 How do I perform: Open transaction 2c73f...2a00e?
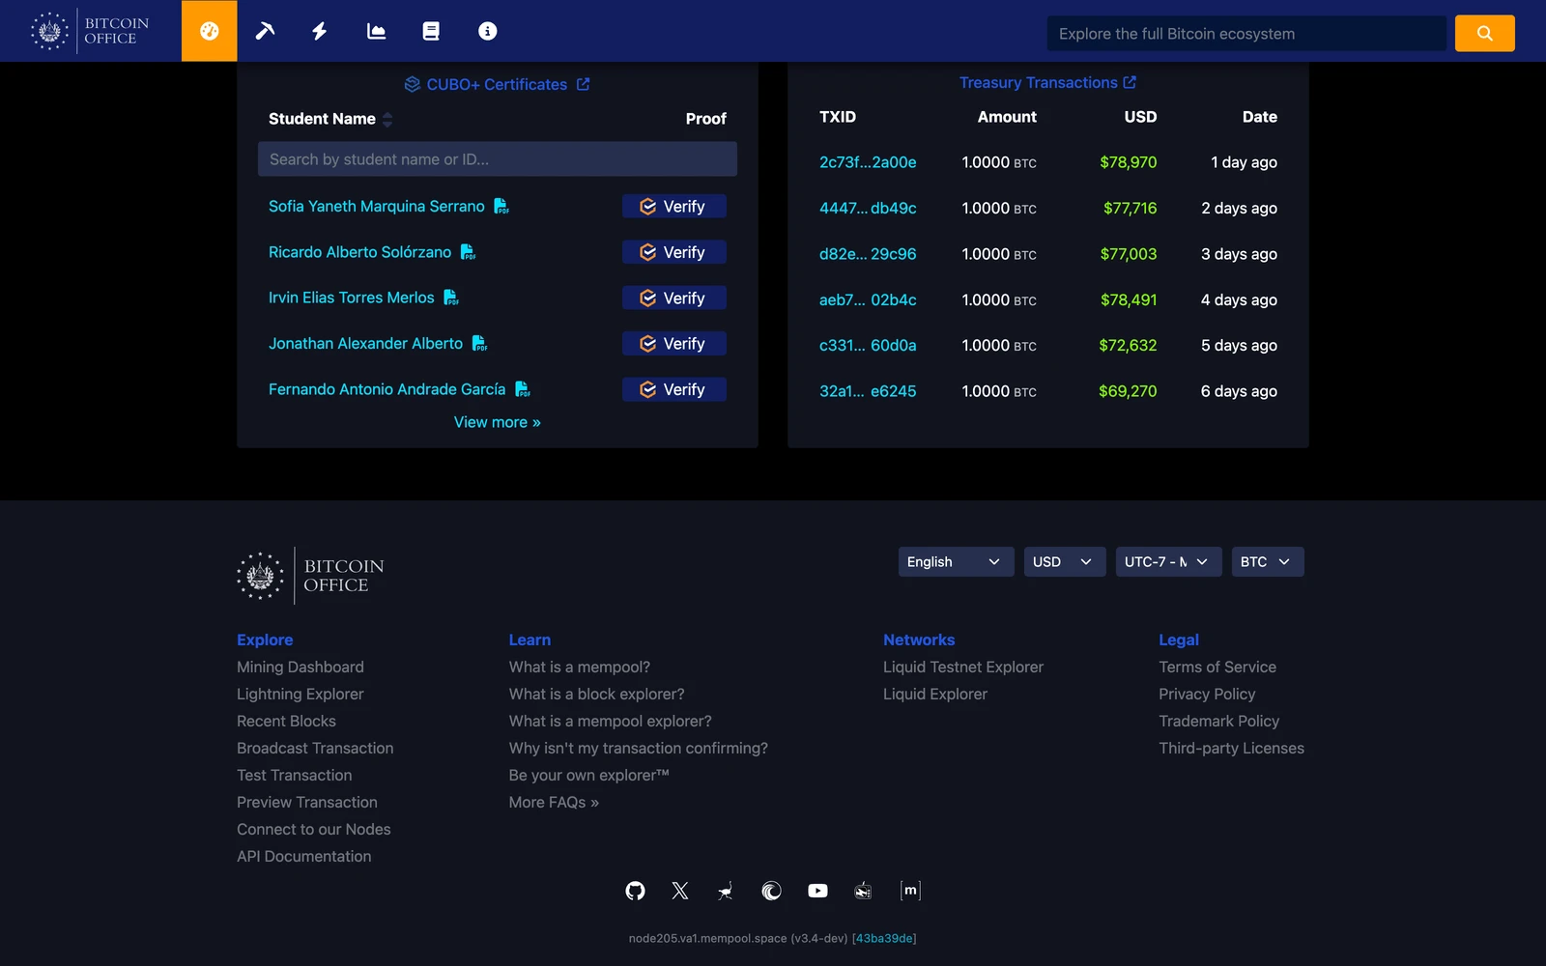click(x=868, y=162)
